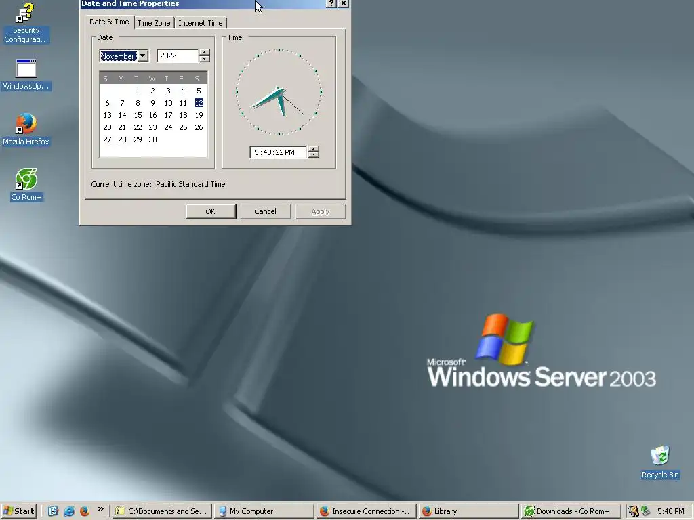Select November 16 on the calendar
Screen dimensions: 694x520
(152, 115)
